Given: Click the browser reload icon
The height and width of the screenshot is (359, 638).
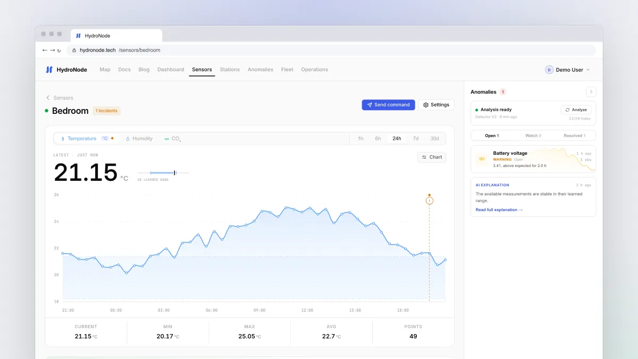Looking at the screenshot, I should tap(59, 51).
